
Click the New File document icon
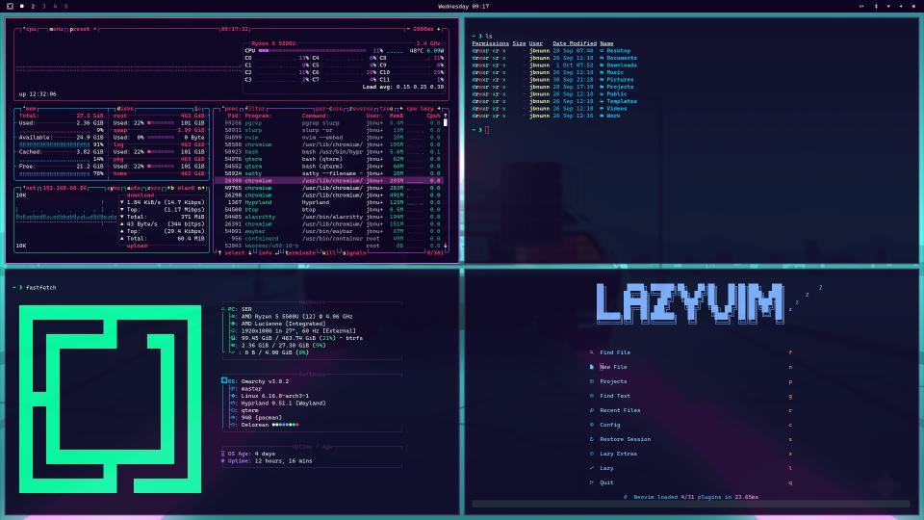pos(592,367)
